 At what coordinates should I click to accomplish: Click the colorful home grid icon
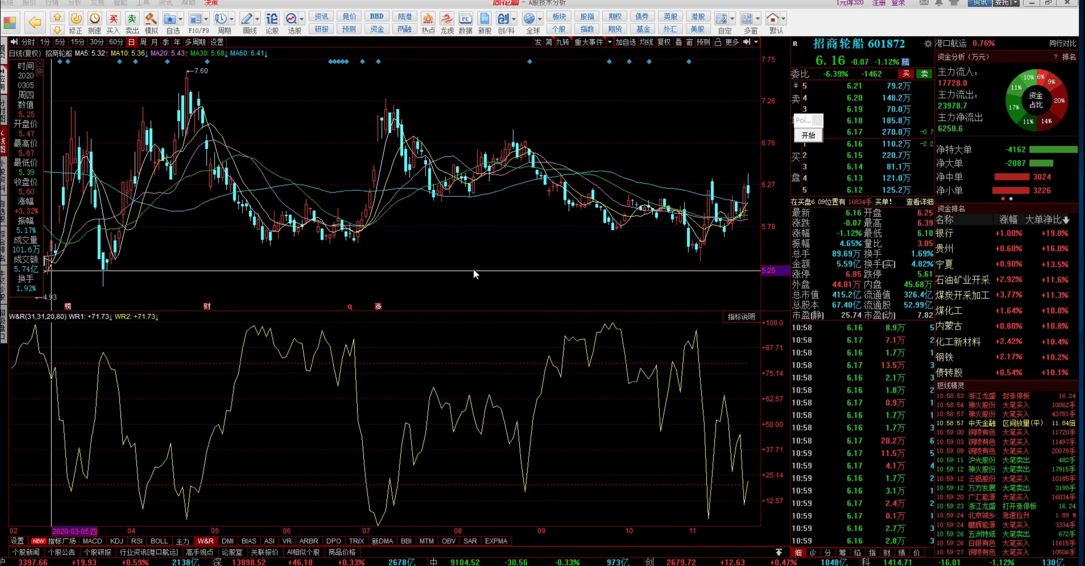(10, 22)
